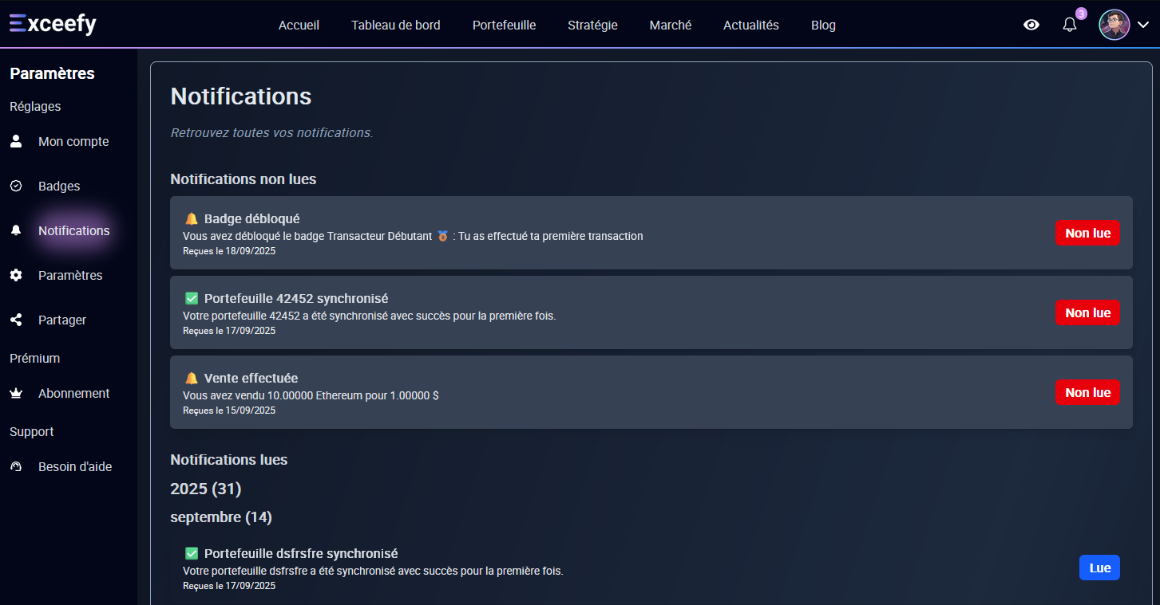The width and height of the screenshot is (1160, 605).
Task: Mark Badge débloqué notification as read
Action: (x=1087, y=233)
